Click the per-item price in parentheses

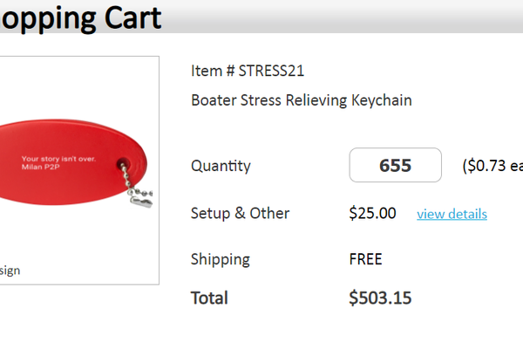point(492,166)
